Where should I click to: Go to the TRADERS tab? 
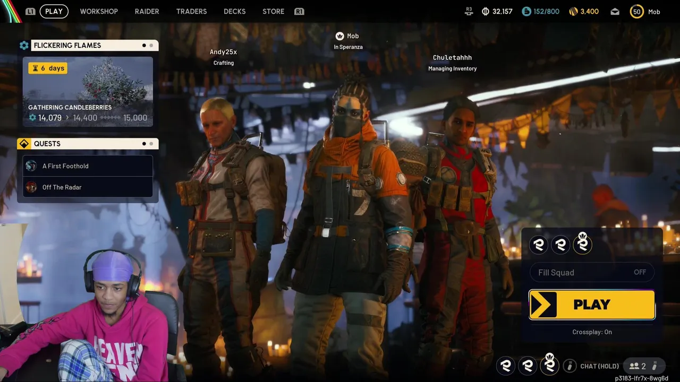point(191,11)
